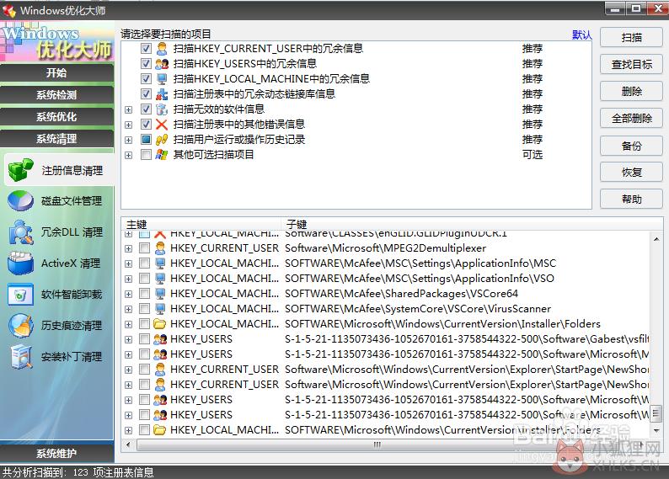Click red X icon of 扫描注册表中的其他错误信息
The image size is (669, 479).
pos(161,125)
